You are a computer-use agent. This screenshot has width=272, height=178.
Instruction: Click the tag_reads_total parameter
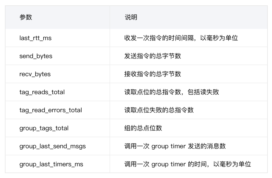(42, 92)
